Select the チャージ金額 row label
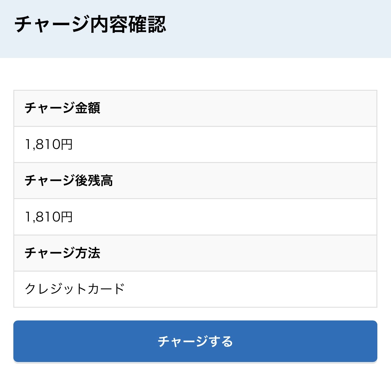The height and width of the screenshot is (369, 391). coord(62,108)
